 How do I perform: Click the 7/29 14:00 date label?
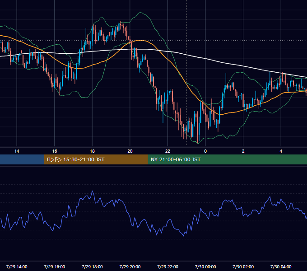tap(17, 266)
